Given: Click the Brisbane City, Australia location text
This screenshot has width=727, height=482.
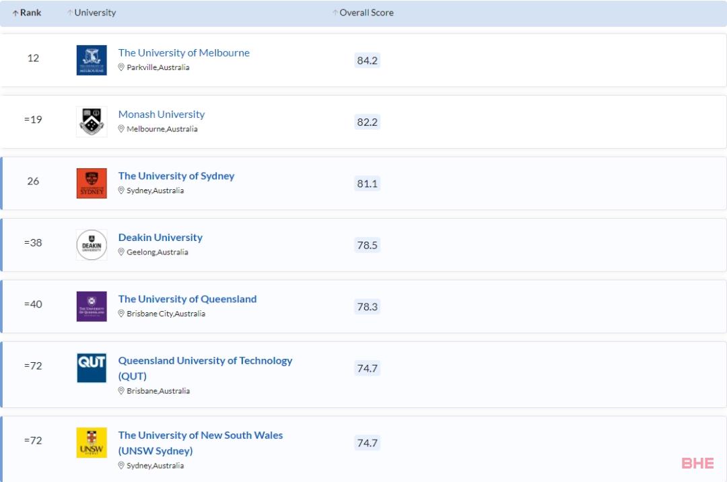Looking at the screenshot, I should click(x=166, y=314).
